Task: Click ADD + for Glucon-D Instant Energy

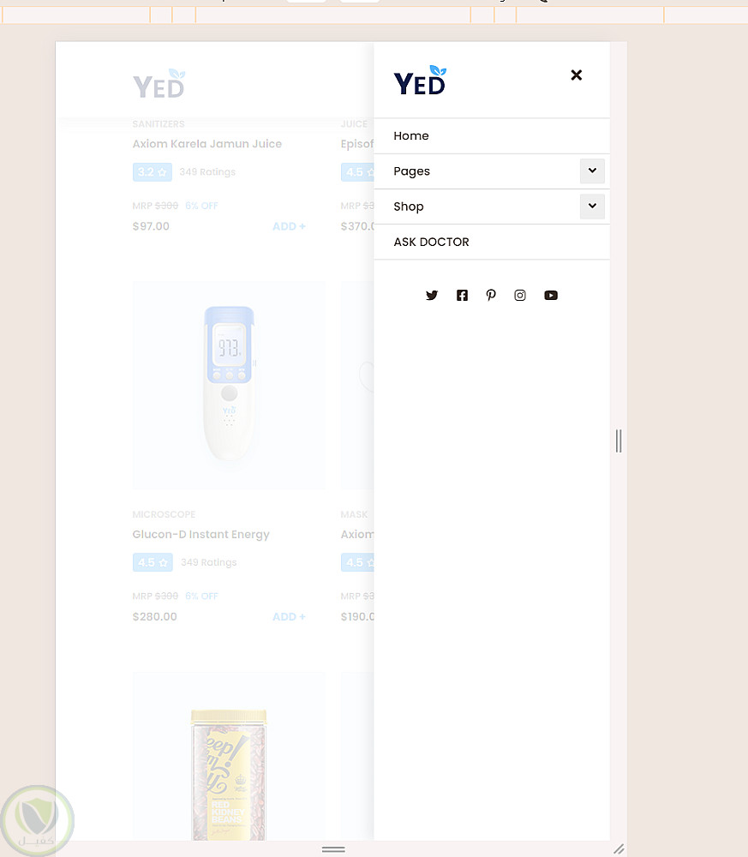Action: pyautogui.click(x=289, y=616)
